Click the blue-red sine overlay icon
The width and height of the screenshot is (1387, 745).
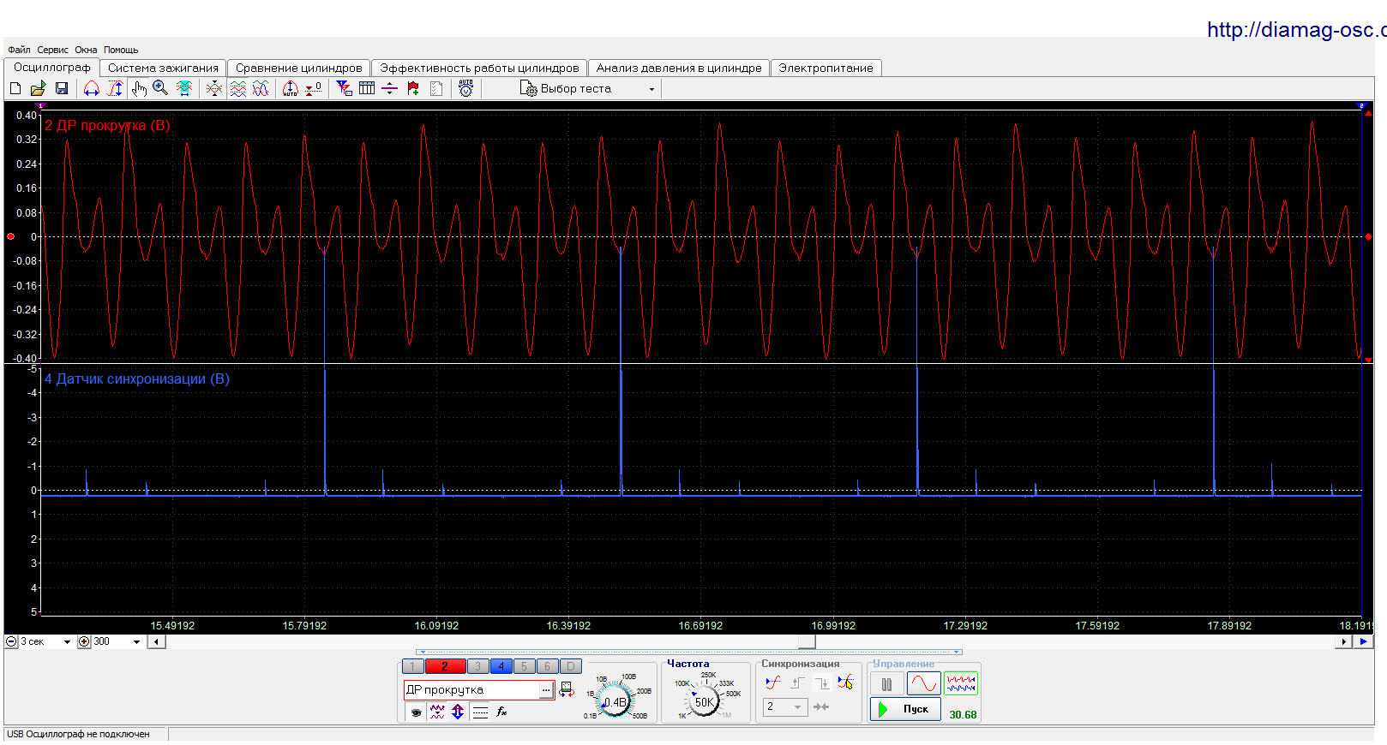pyautogui.click(x=261, y=88)
